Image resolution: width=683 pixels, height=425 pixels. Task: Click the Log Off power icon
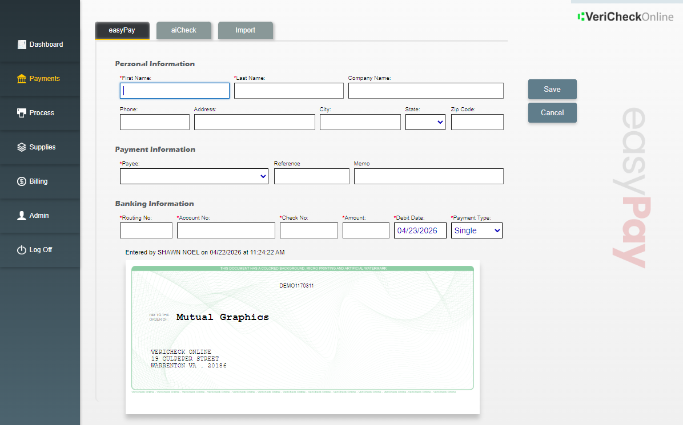click(21, 250)
